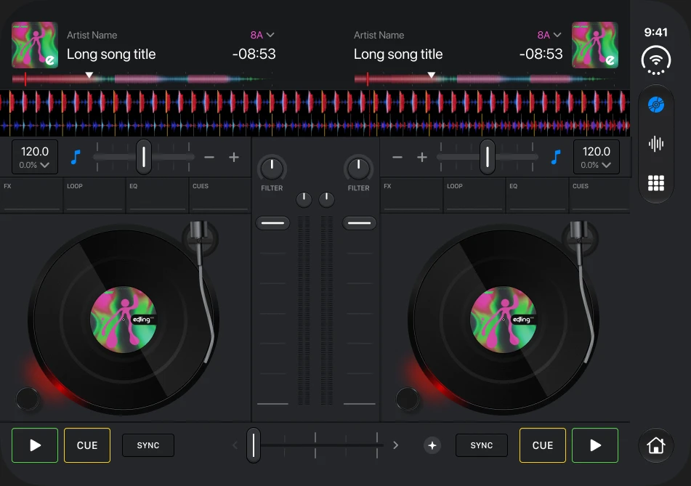Open right deck 120.0 BPM pitch dropdown
This screenshot has width=691, height=486.
(596, 157)
